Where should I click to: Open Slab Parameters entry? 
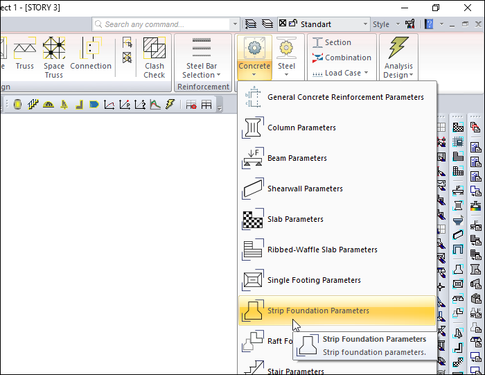(x=295, y=219)
